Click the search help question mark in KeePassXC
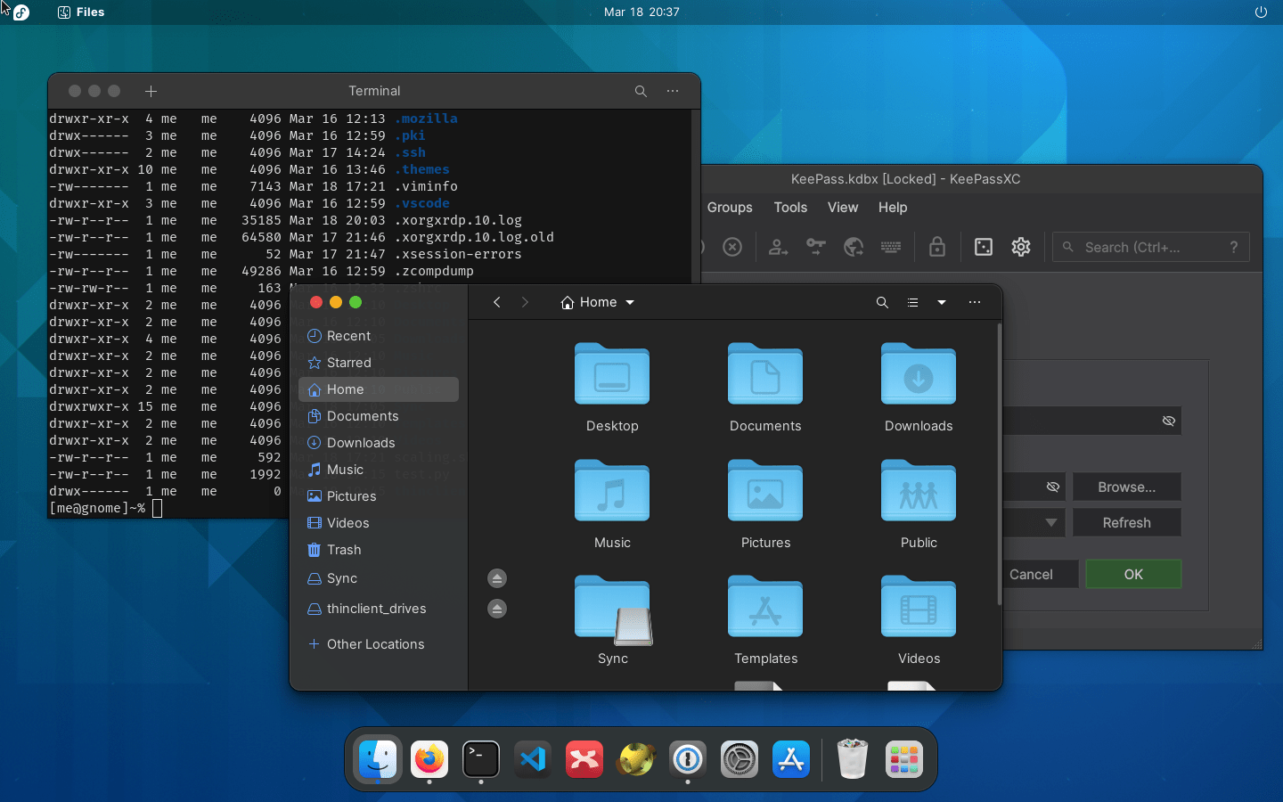Viewport: 1283px width, 802px height. point(1234,247)
